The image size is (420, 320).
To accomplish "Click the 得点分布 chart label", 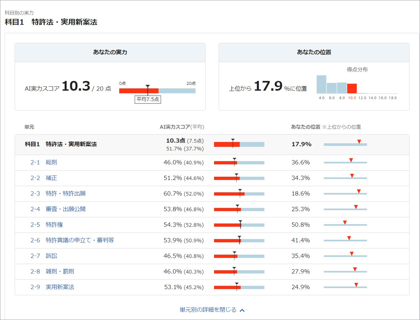I will [x=357, y=70].
